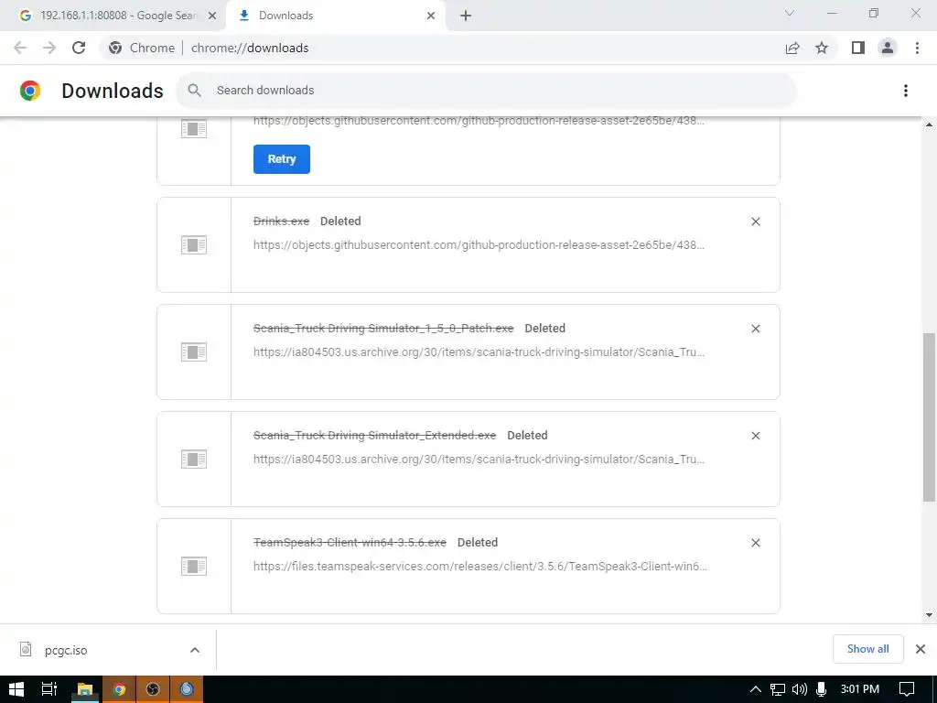Click the scrollbar up arrow
The width and height of the screenshot is (937, 703).
(930, 124)
